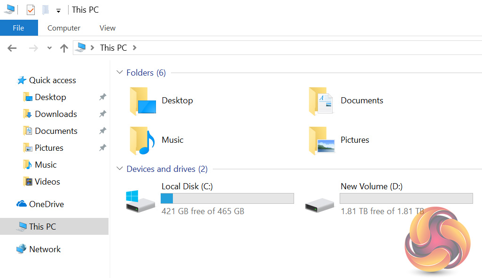Switch to the View ribbon tab
The height and width of the screenshot is (278, 482).
coord(107,28)
